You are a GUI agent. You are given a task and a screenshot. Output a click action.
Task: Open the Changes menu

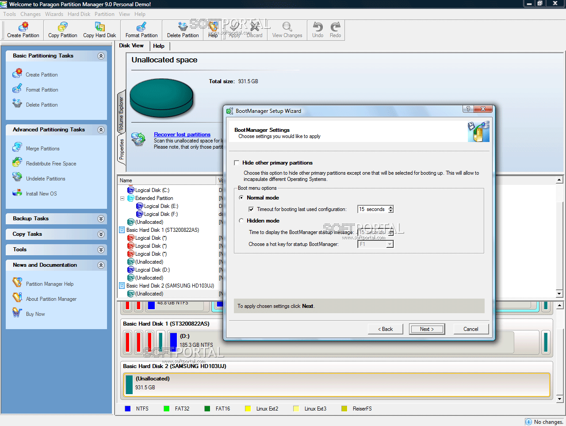pyautogui.click(x=31, y=14)
